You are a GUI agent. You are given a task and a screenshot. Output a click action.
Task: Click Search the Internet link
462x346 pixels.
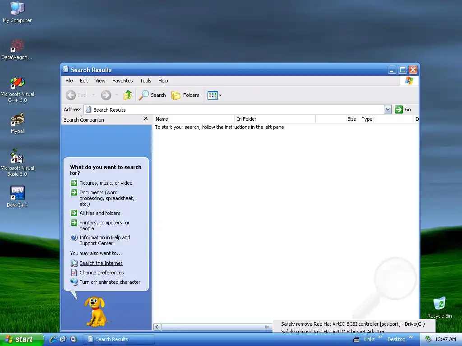pyautogui.click(x=101, y=263)
